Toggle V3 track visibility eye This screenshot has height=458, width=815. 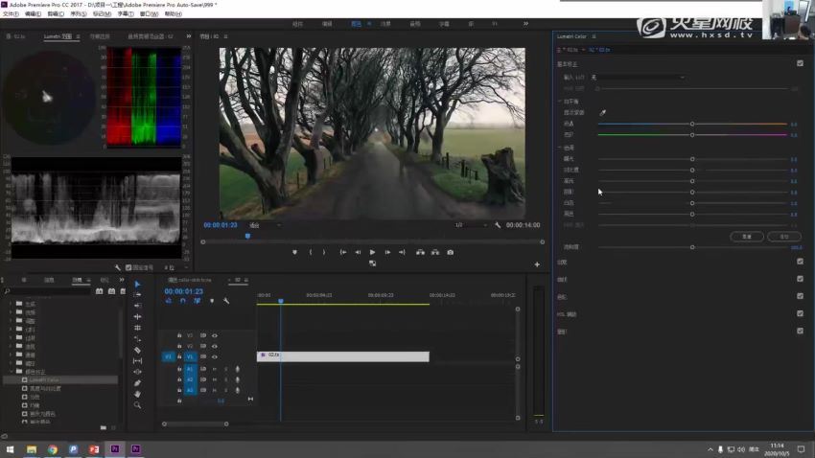(214, 335)
